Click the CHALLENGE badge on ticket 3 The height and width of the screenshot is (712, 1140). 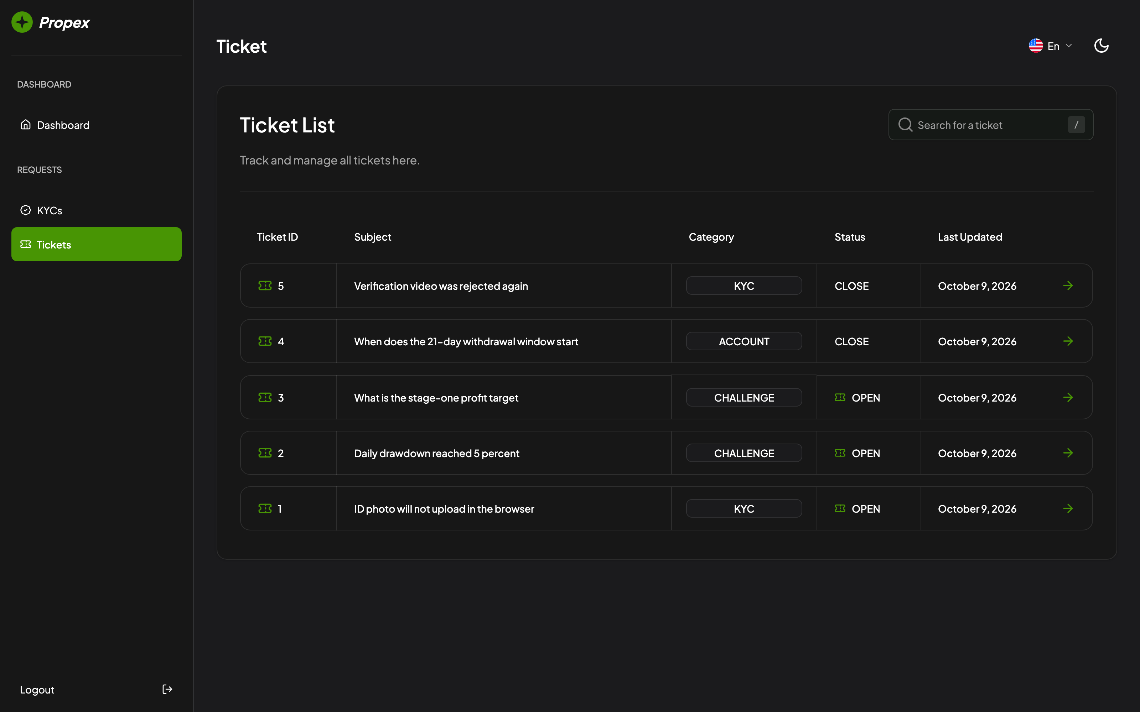pos(744,397)
